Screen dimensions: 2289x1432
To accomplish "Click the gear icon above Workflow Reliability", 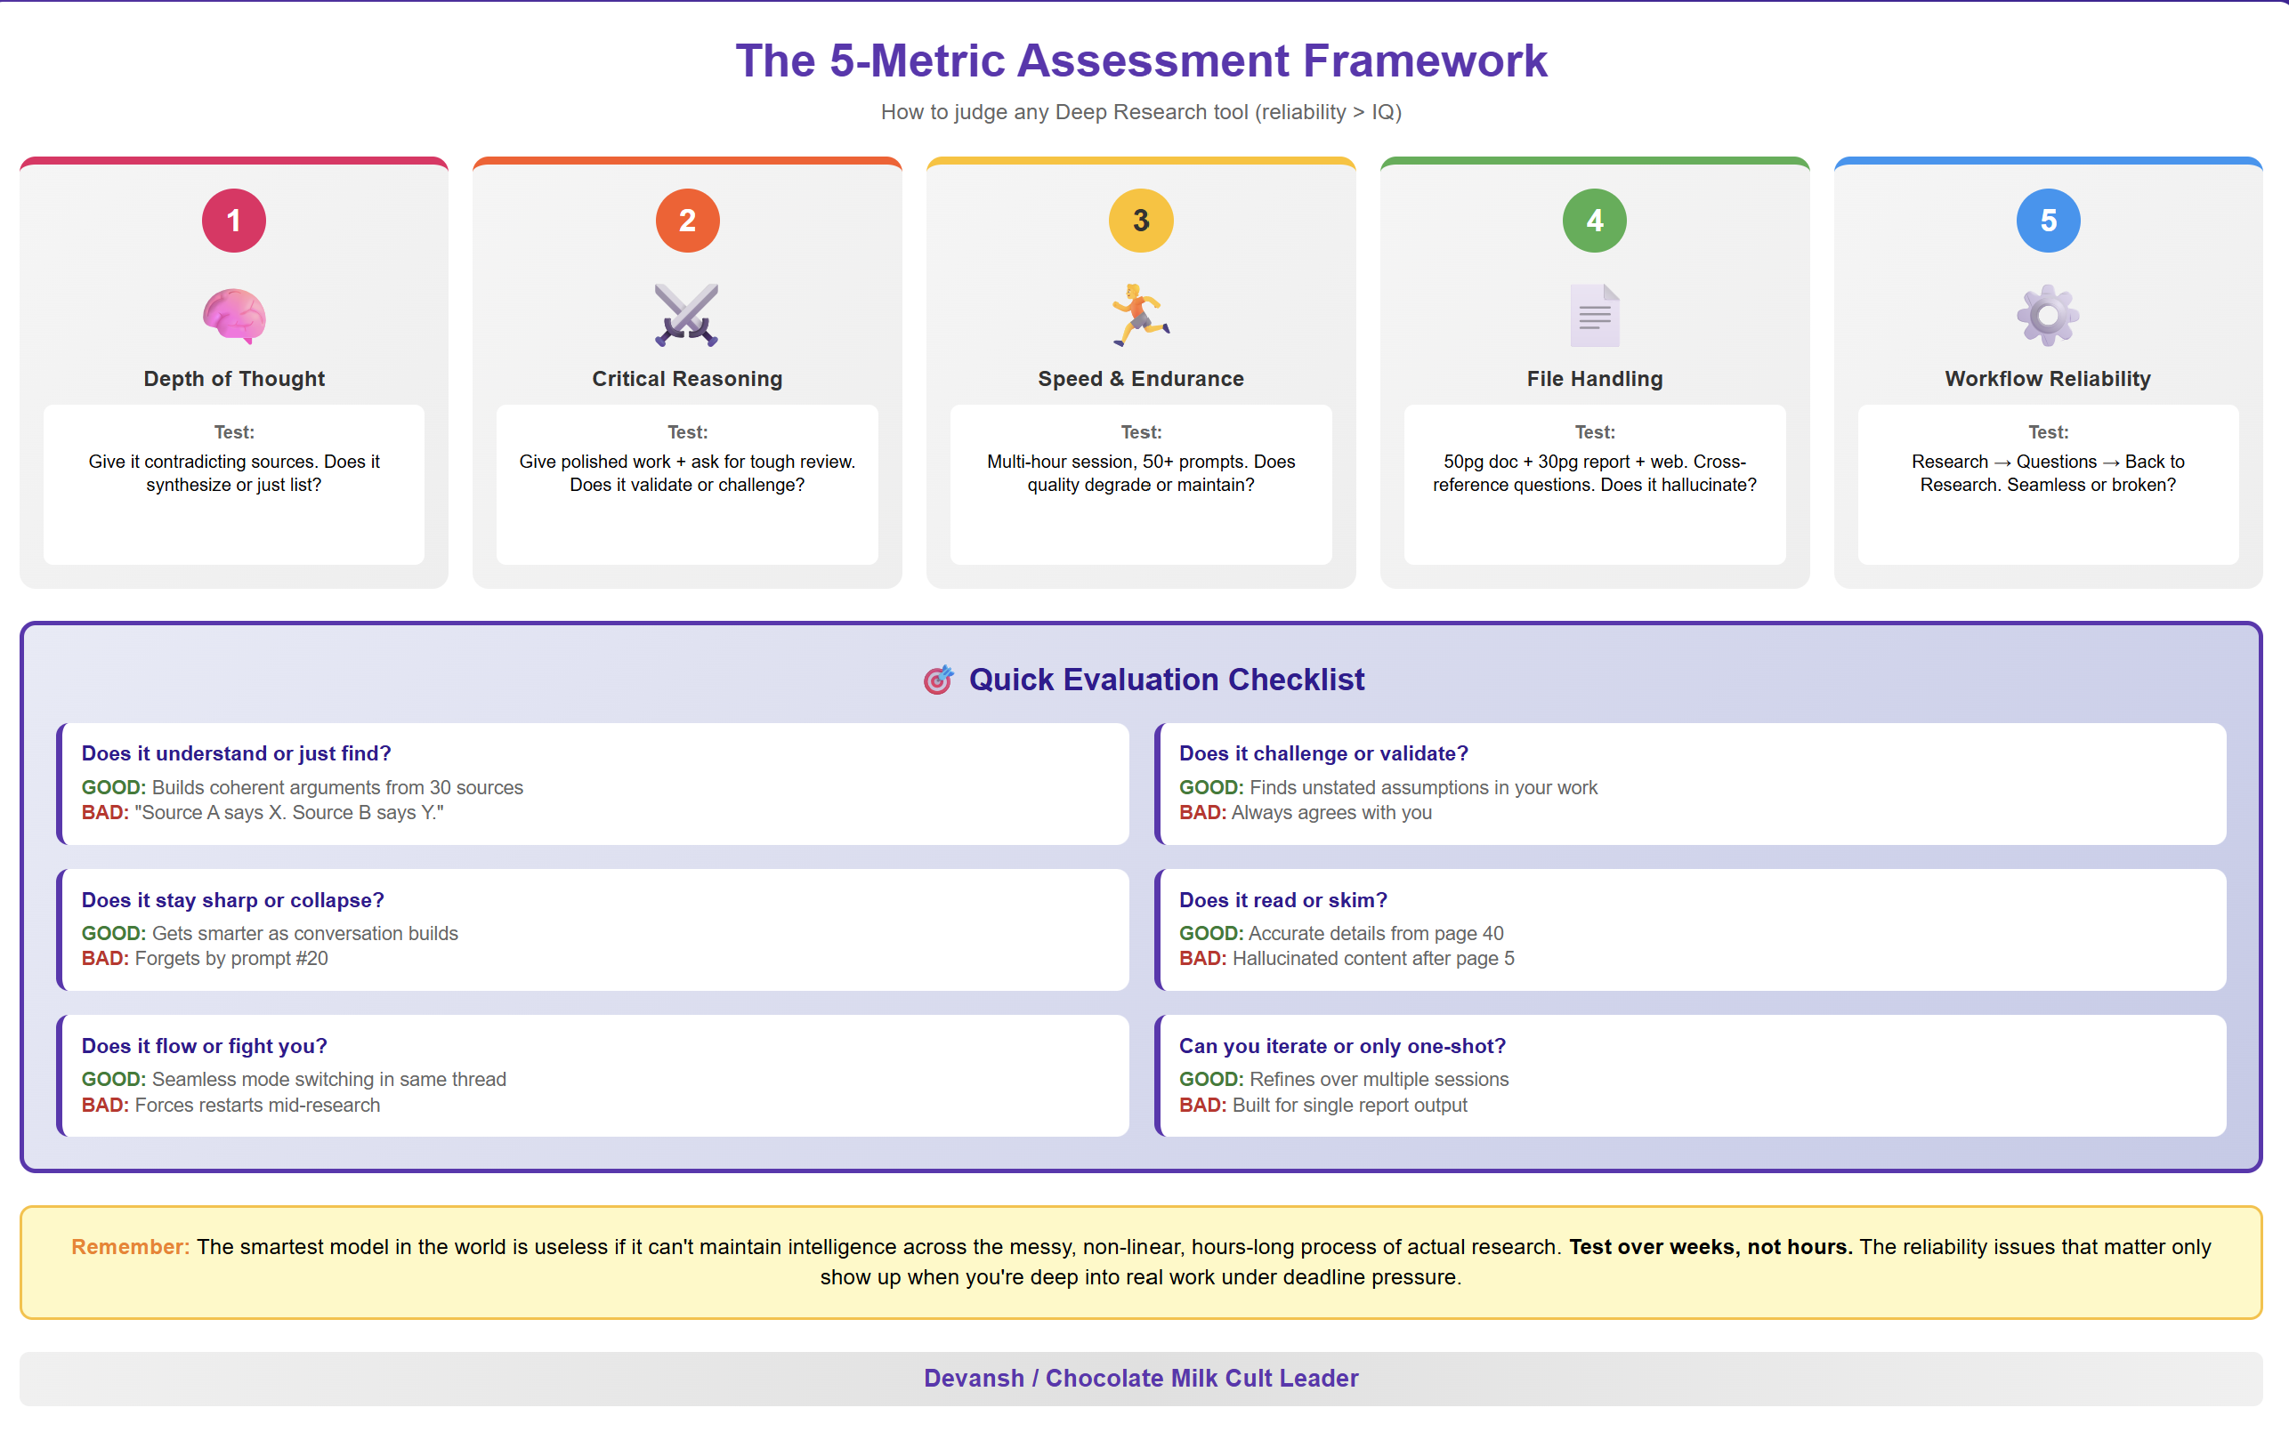I will coord(2048,316).
